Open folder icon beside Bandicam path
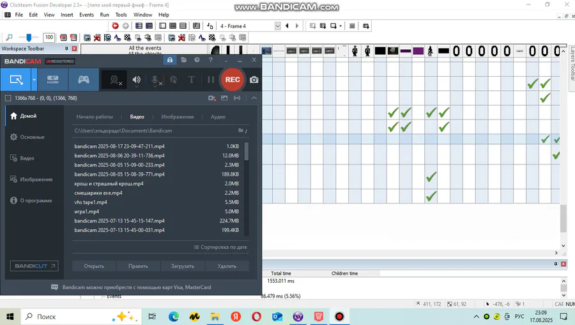 pos(241,131)
